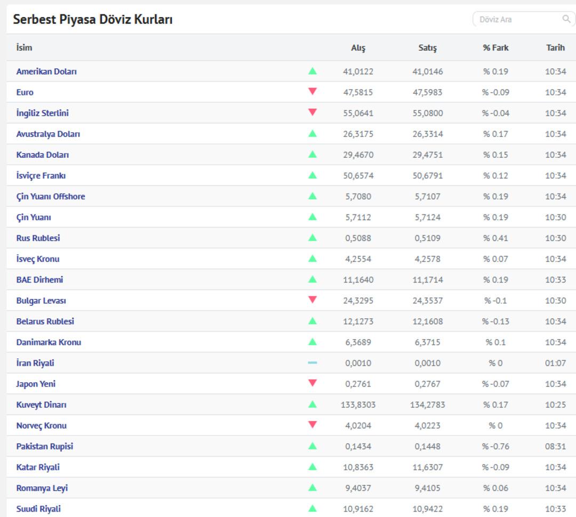Focus the Döviz Ara search field

pyautogui.click(x=524, y=19)
